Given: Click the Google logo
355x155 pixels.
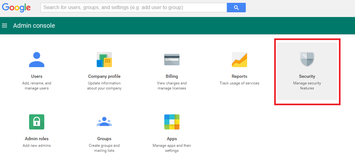Looking at the screenshot, I should pos(16,8).
